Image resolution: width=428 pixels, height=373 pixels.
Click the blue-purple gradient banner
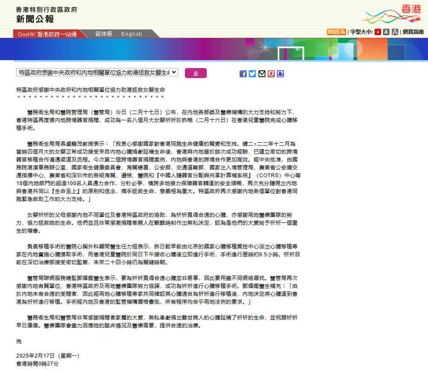(x=214, y=50)
